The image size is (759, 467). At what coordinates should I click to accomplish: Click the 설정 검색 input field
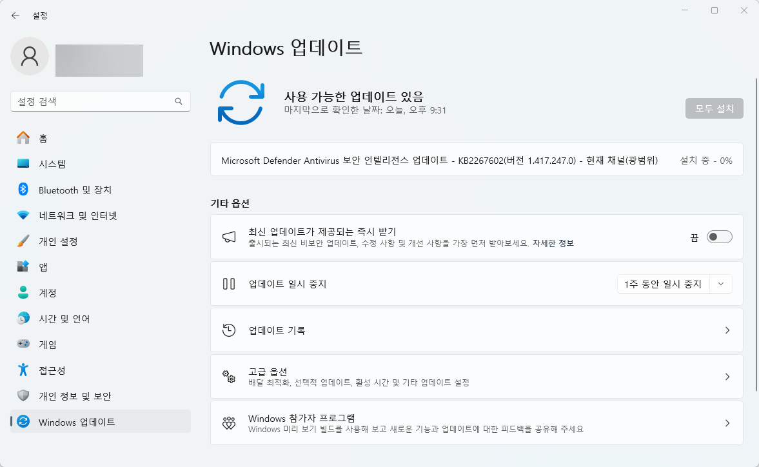(x=100, y=101)
